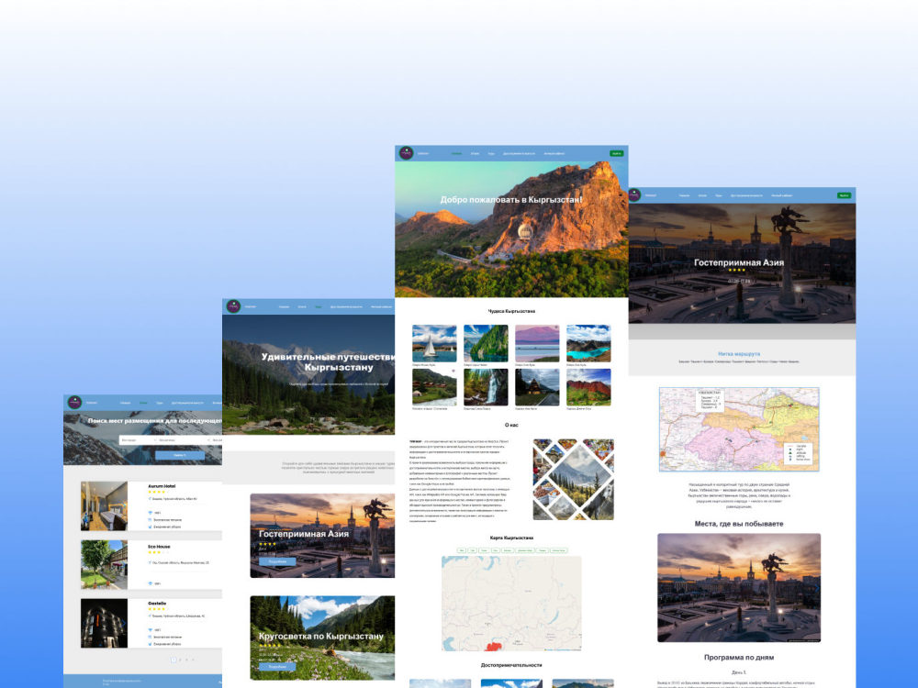Click Eco House's Wi-Fi amenity icon
This screenshot has width=918, height=688.
[x=151, y=583]
